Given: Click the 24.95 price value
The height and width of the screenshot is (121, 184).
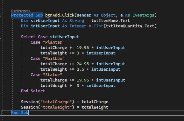Looking at the screenshot, I should [x=83, y=64].
